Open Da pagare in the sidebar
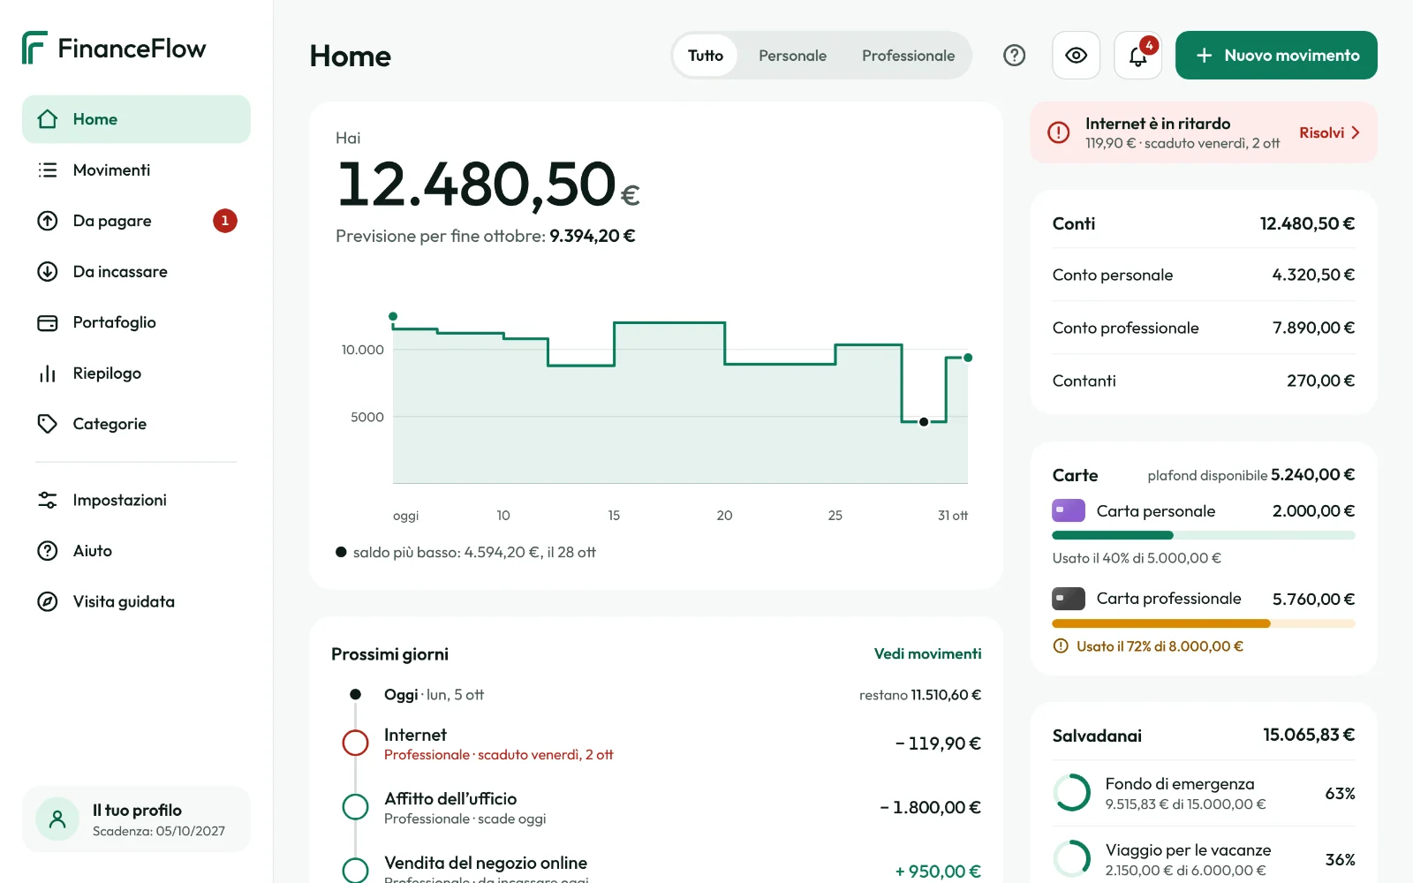 click(136, 221)
